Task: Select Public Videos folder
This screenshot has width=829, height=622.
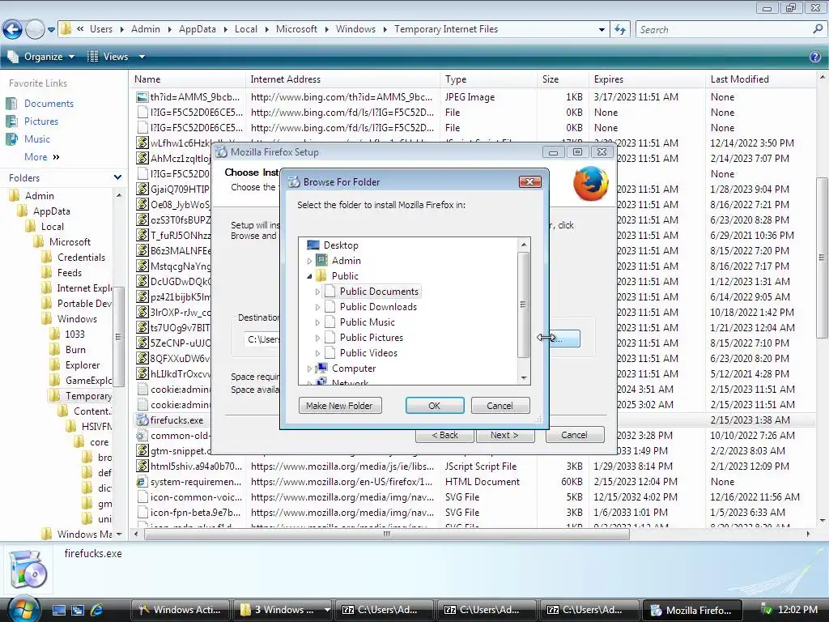Action: pos(368,353)
